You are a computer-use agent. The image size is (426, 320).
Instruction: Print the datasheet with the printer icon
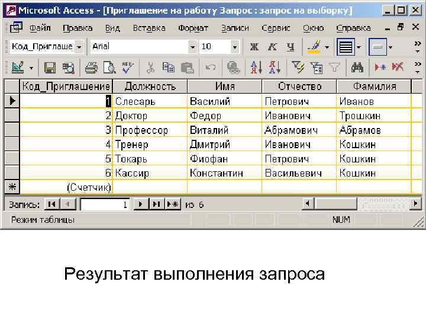91,68
